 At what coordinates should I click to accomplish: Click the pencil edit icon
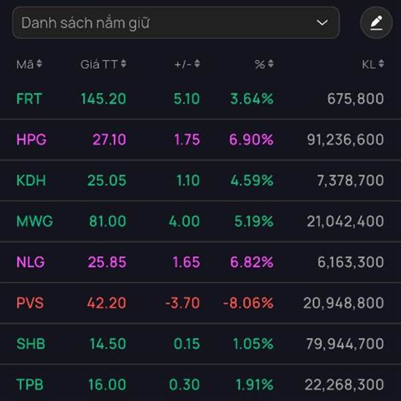click(x=376, y=23)
